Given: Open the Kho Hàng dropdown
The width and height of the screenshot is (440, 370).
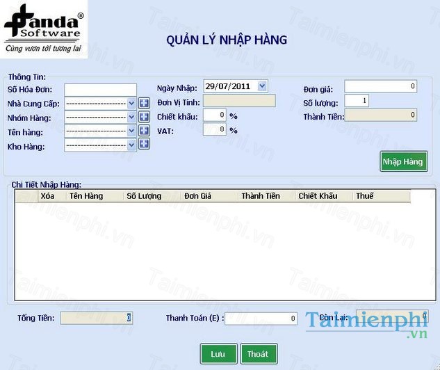Looking at the screenshot, I should click(x=131, y=145).
